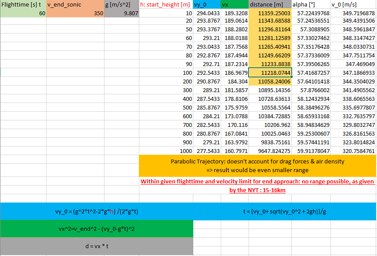Viewport: 377px width, 256px height.
Task: Click start height cell 1000
Action: [166, 151]
